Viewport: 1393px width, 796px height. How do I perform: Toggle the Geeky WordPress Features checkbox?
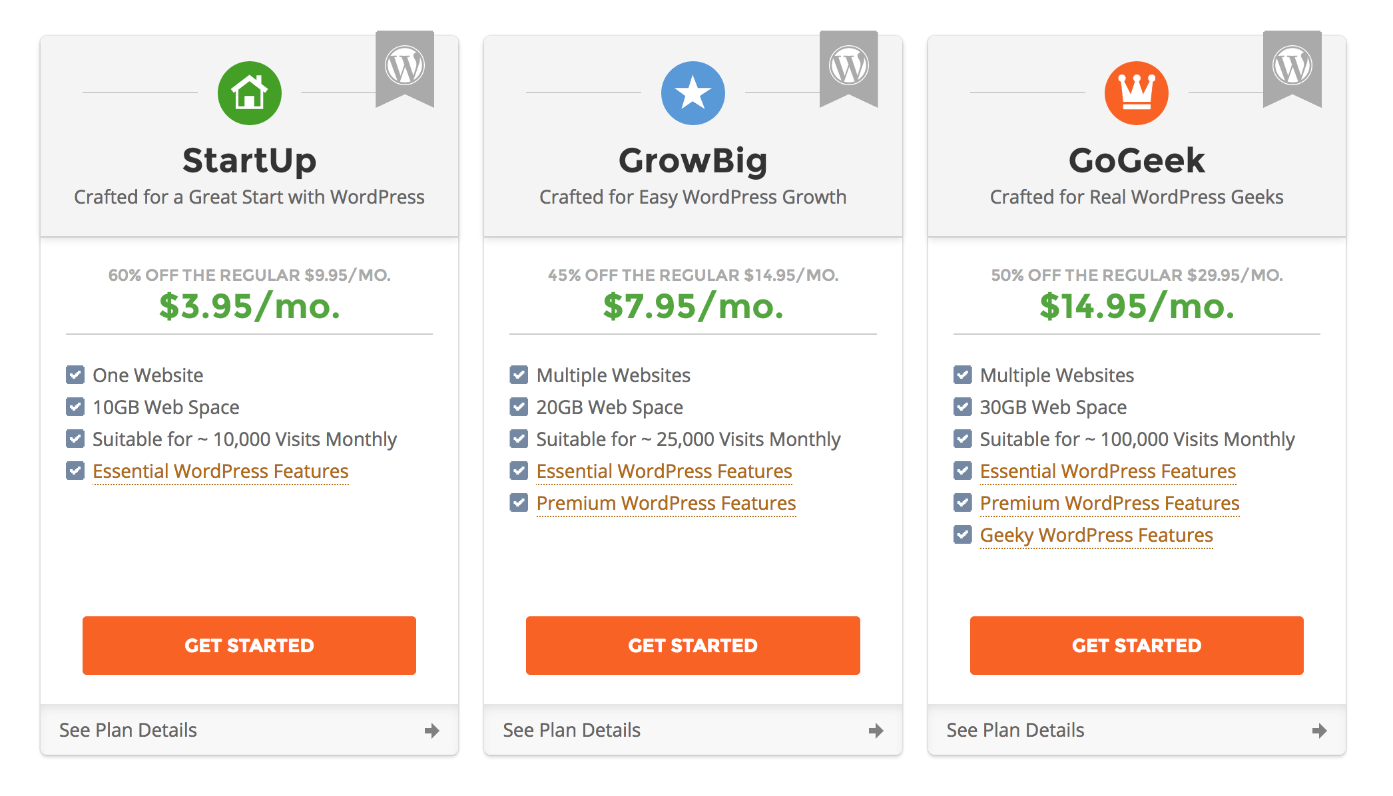pos(962,534)
